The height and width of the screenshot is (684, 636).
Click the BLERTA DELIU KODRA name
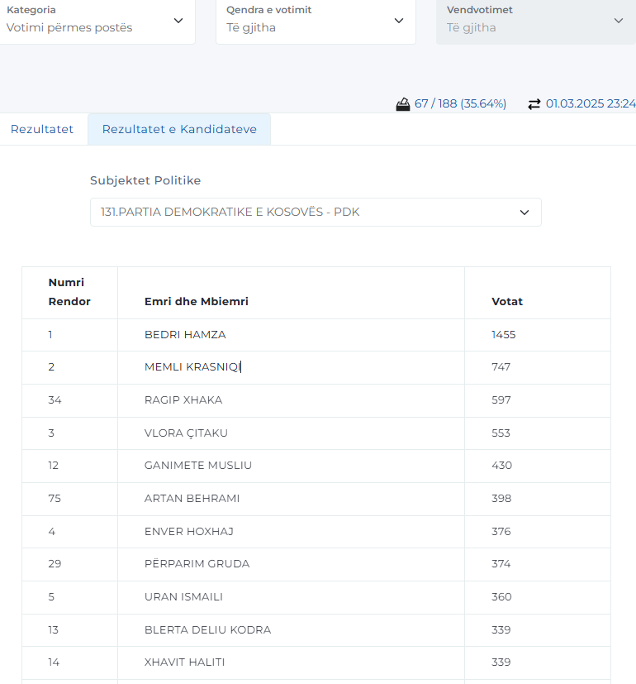pyautogui.click(x=208, y=630)
